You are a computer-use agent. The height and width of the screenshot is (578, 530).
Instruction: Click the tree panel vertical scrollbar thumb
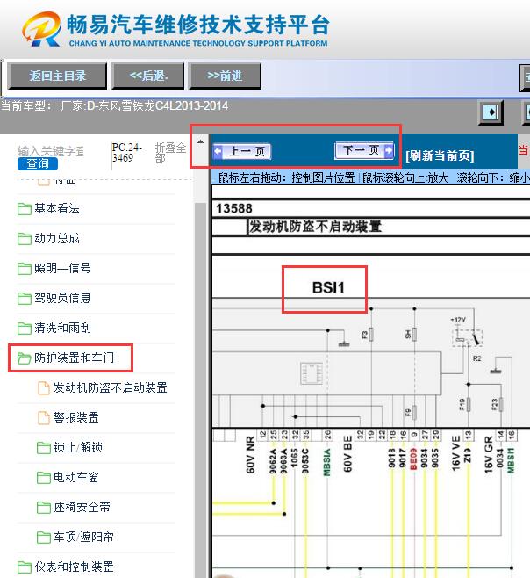(x=200, y=390)
